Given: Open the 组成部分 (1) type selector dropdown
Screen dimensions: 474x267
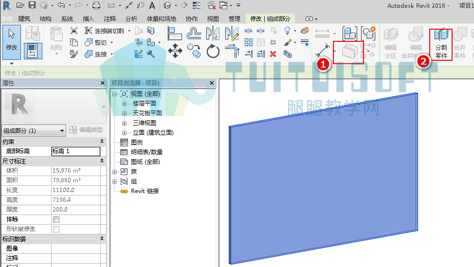Looking at the screenshot, I should coord(34,131).
